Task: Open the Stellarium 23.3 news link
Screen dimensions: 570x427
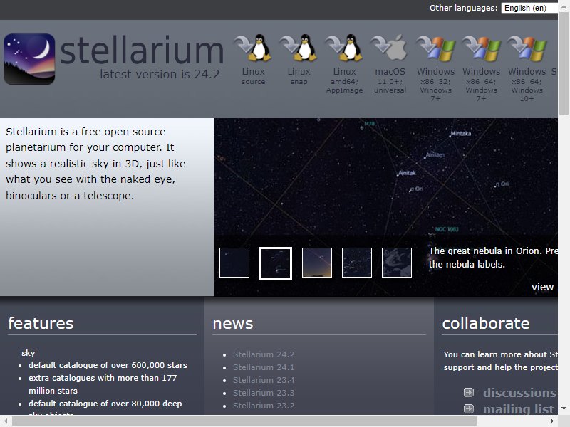Action: [264, 393]
